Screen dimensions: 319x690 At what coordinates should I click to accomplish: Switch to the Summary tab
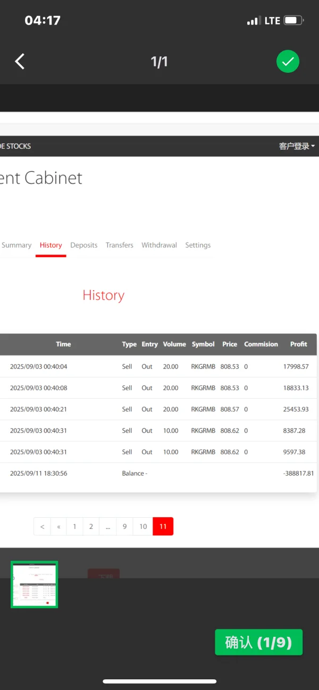click(16, 245)
